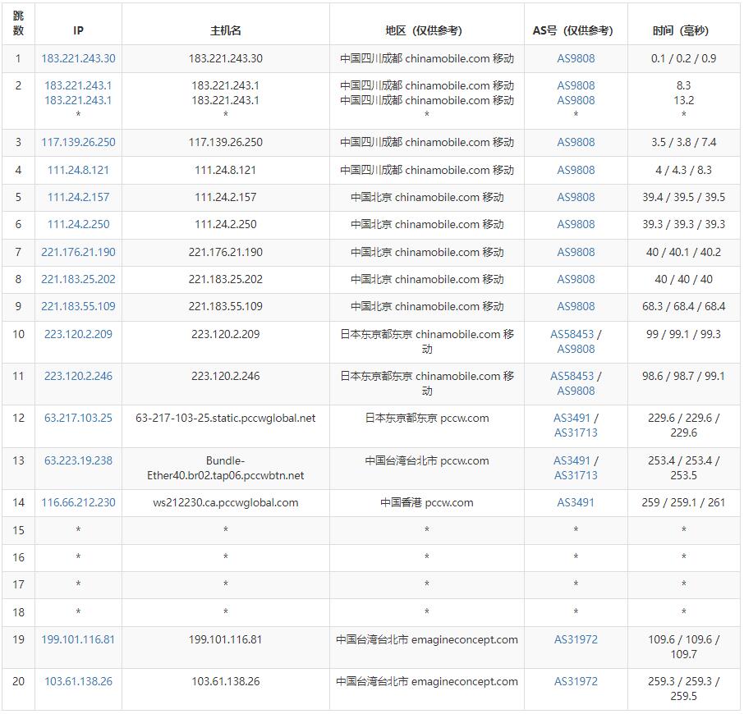
Task: Open IP link 63.217.103.25
Action: pos(78,419)
